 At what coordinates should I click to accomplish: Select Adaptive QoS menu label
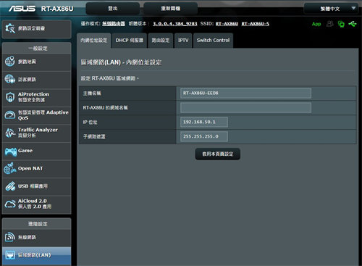point(43,115)
